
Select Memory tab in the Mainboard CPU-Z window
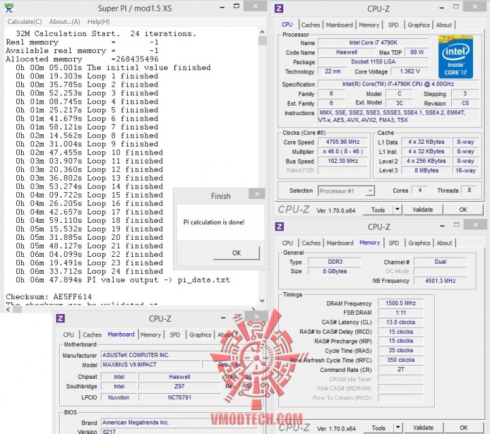tap(150, 335)
